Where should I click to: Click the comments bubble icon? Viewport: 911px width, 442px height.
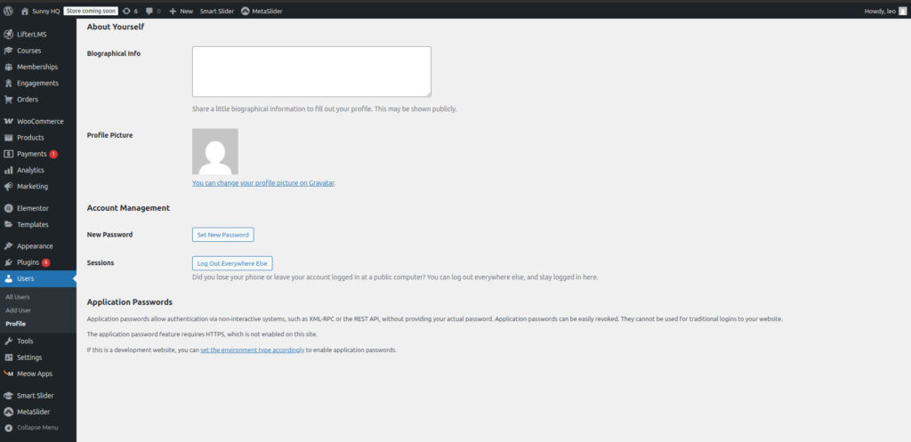click(x=149, y=11)
